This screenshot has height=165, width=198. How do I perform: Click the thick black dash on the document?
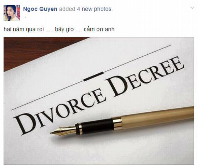(94, 76)
